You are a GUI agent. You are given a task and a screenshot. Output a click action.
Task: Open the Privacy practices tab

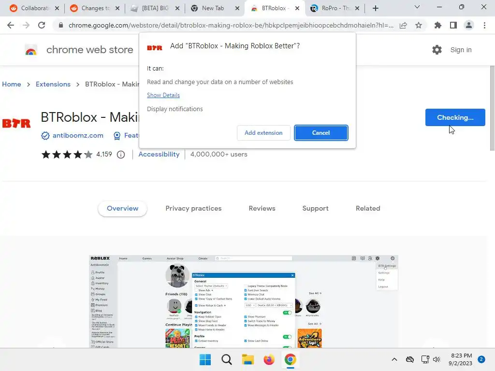pyautogui.click(x=193, y=209)
